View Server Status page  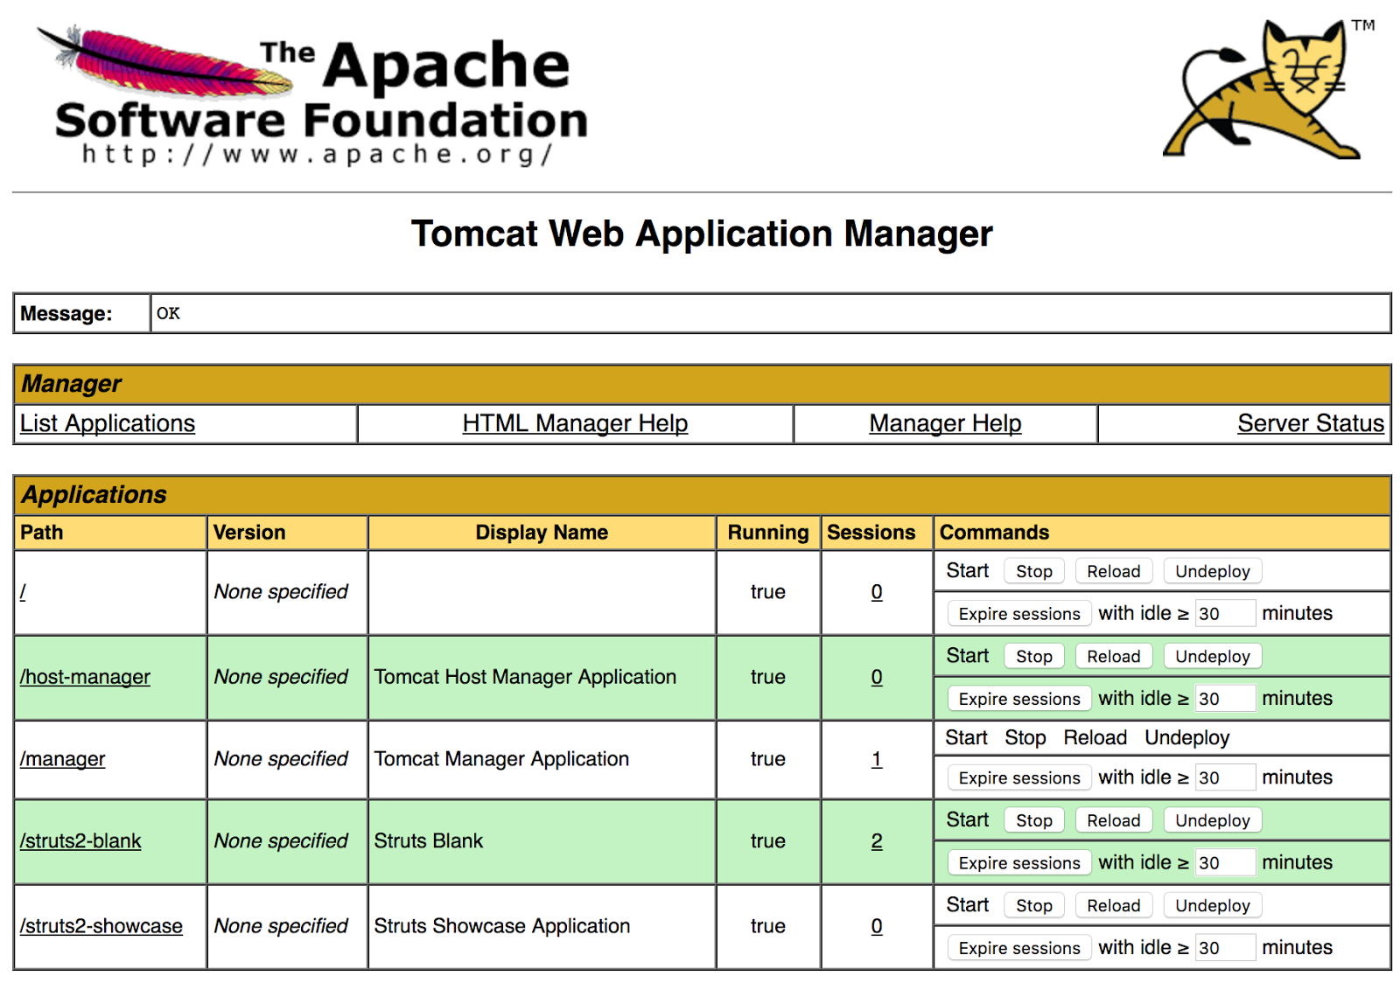pyautogui.click(x=1311, y=423)
